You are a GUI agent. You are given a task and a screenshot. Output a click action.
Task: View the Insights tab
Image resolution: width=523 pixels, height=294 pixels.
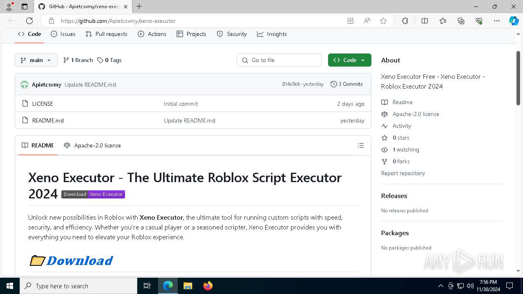tap(272, 34)
